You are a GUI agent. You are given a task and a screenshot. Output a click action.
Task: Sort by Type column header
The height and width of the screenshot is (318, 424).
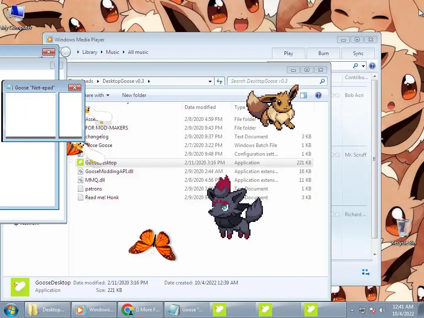[x=240, y=107]
